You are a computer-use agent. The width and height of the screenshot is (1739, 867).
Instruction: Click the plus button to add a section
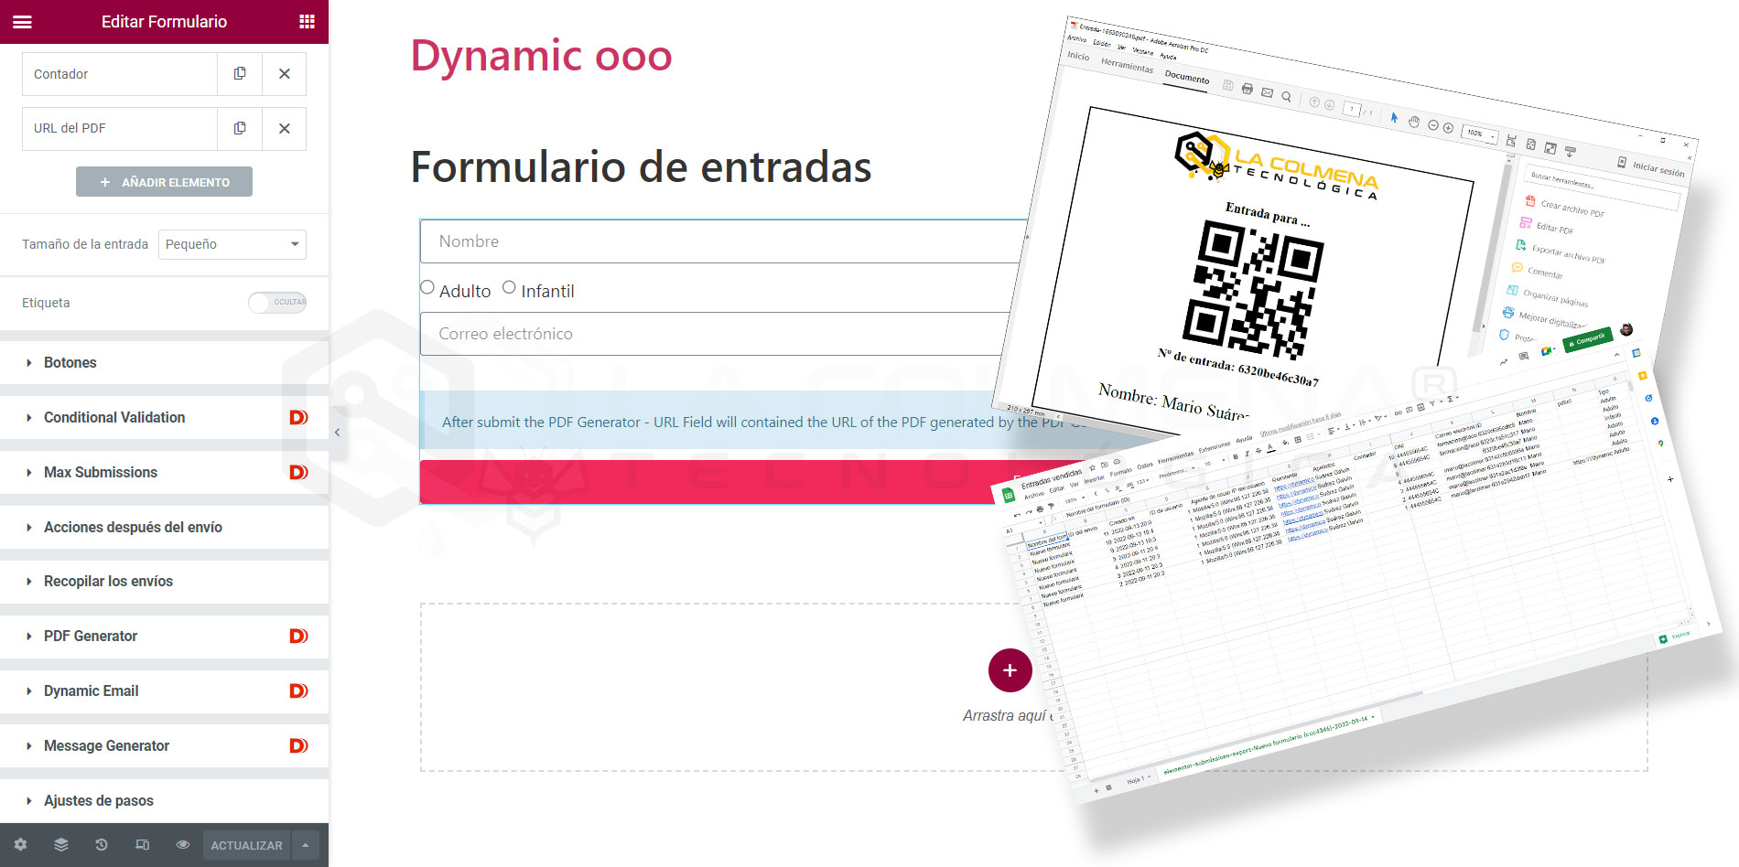1010,670
